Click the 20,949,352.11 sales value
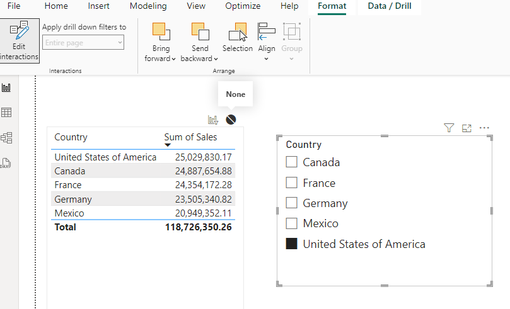The height and width of the screenshot is (309, 510). pyautogui.click(x=203, y=213)
